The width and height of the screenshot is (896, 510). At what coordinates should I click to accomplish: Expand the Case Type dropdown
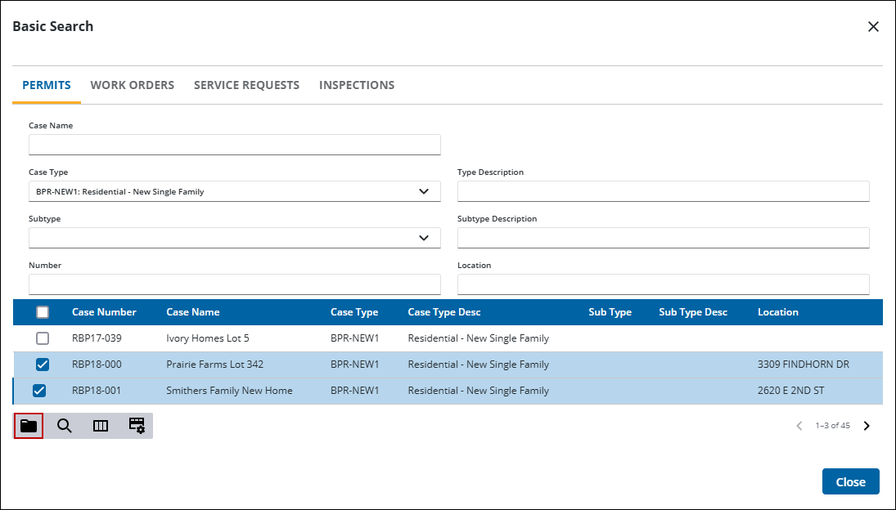pos(423,192)
